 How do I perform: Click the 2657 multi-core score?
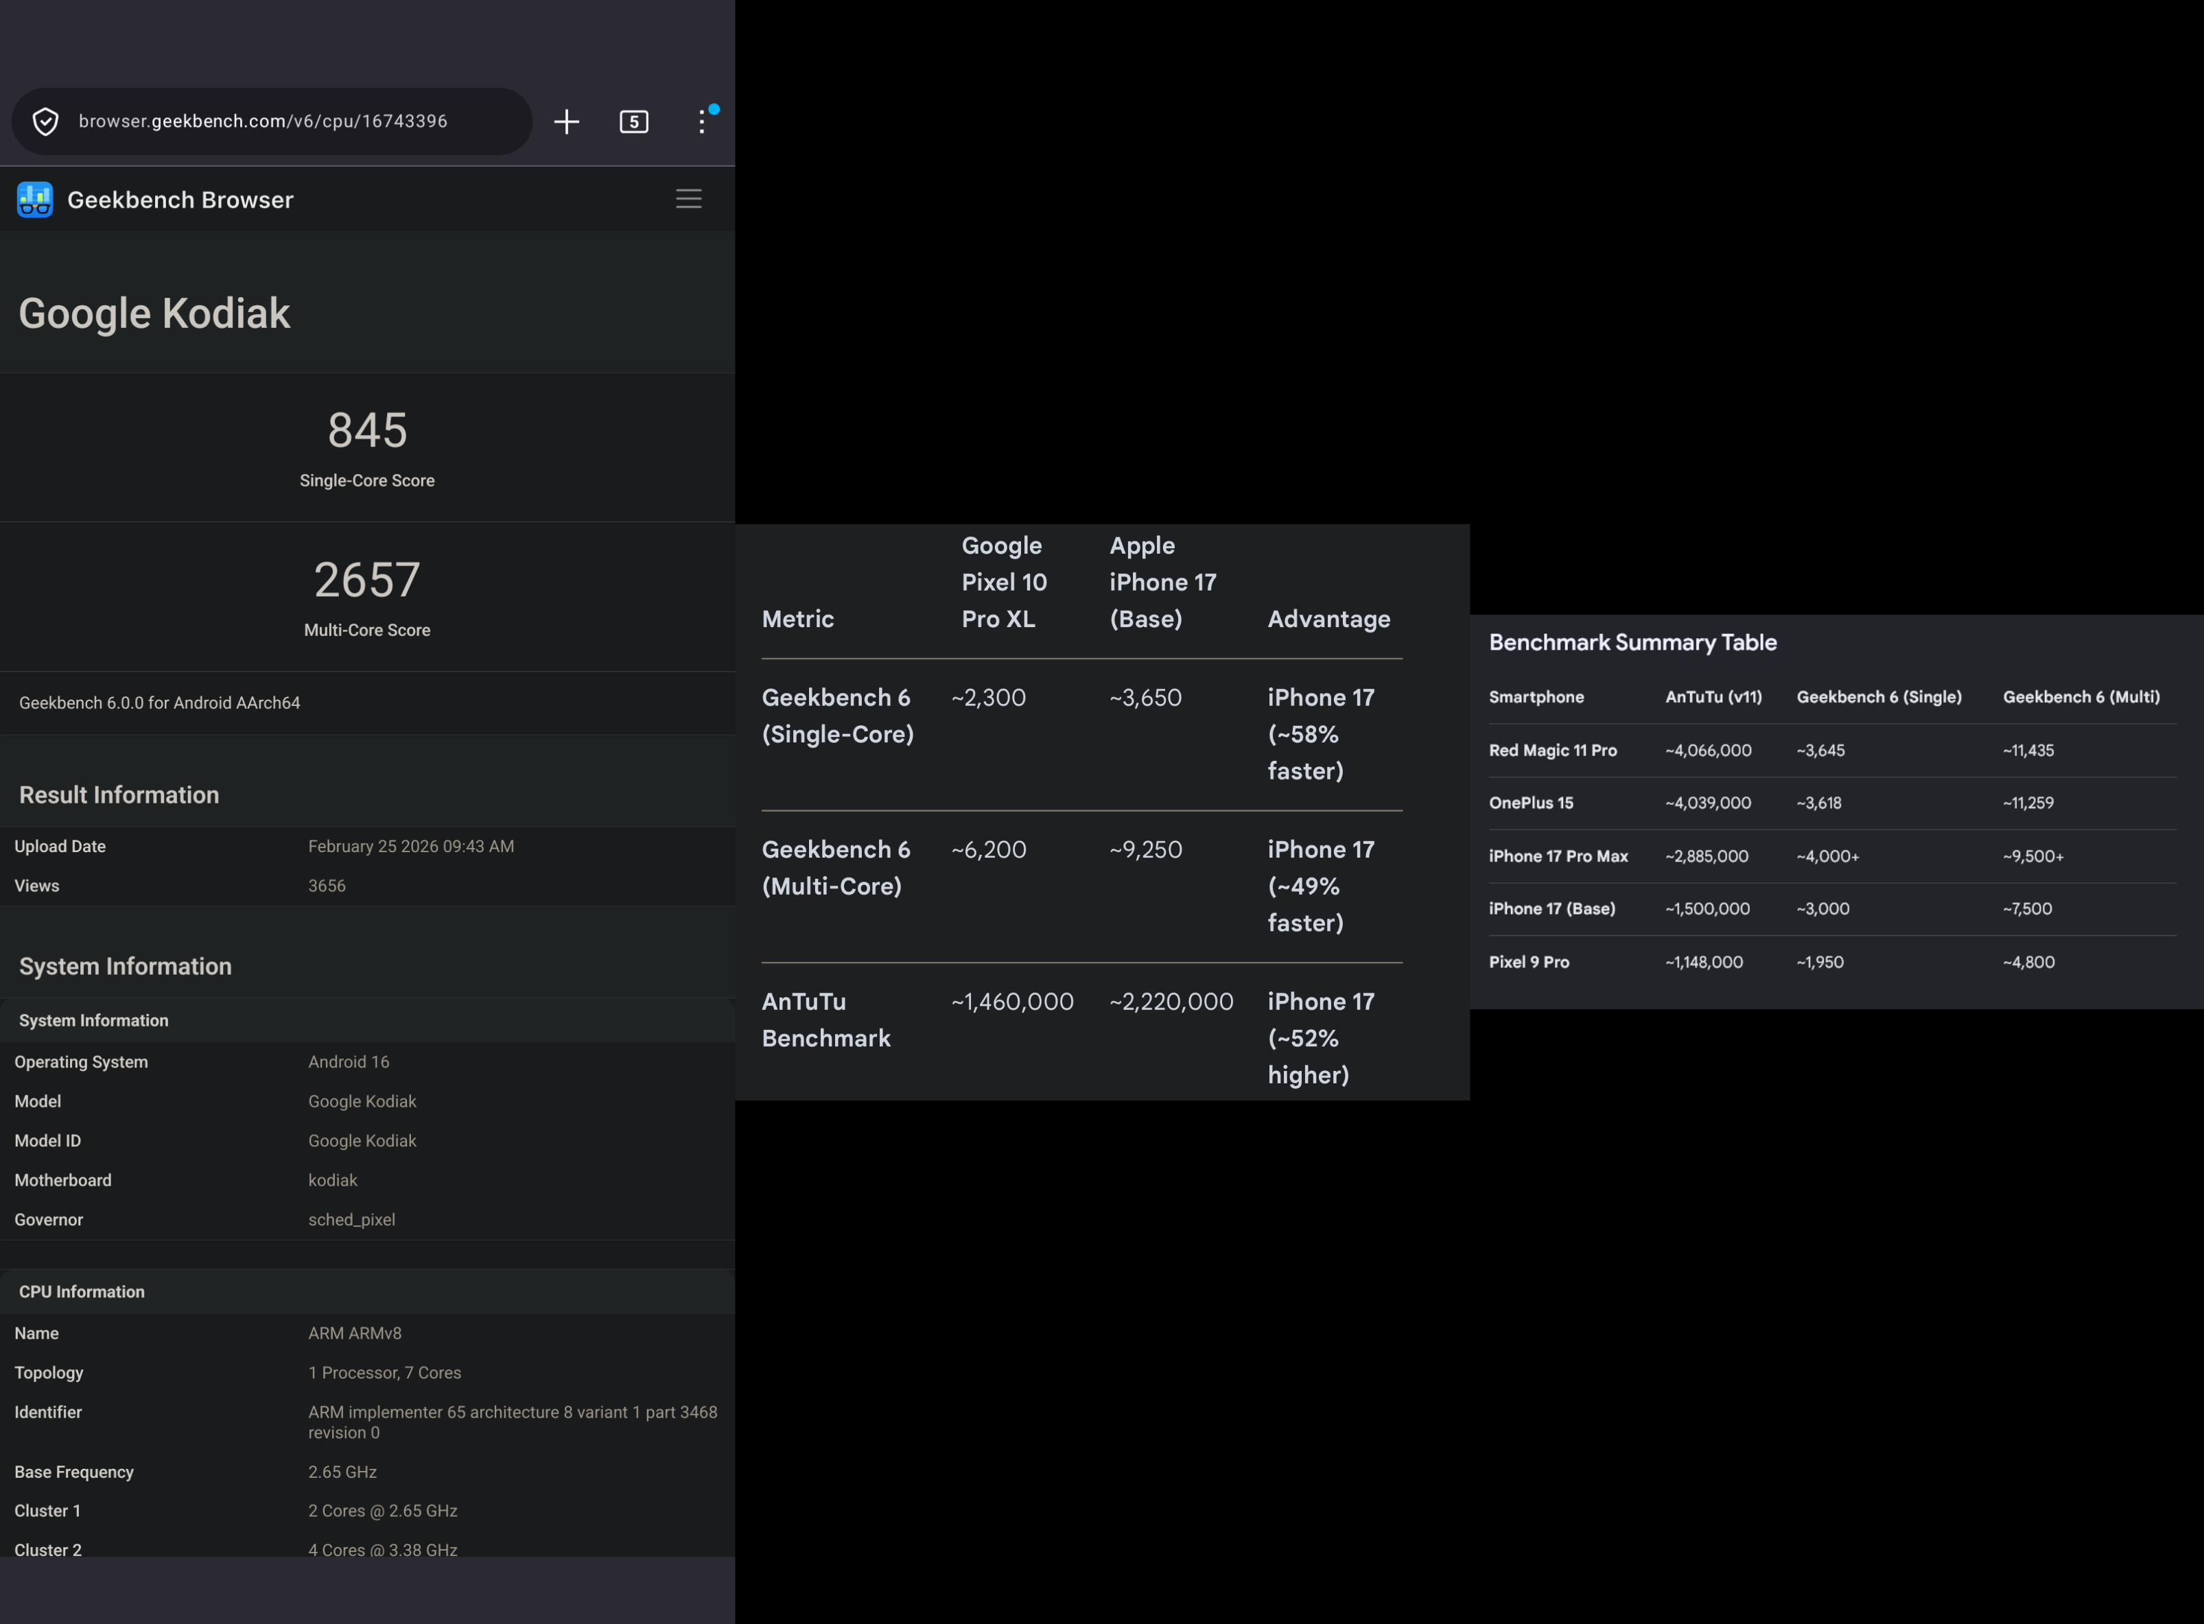(368, 579)
